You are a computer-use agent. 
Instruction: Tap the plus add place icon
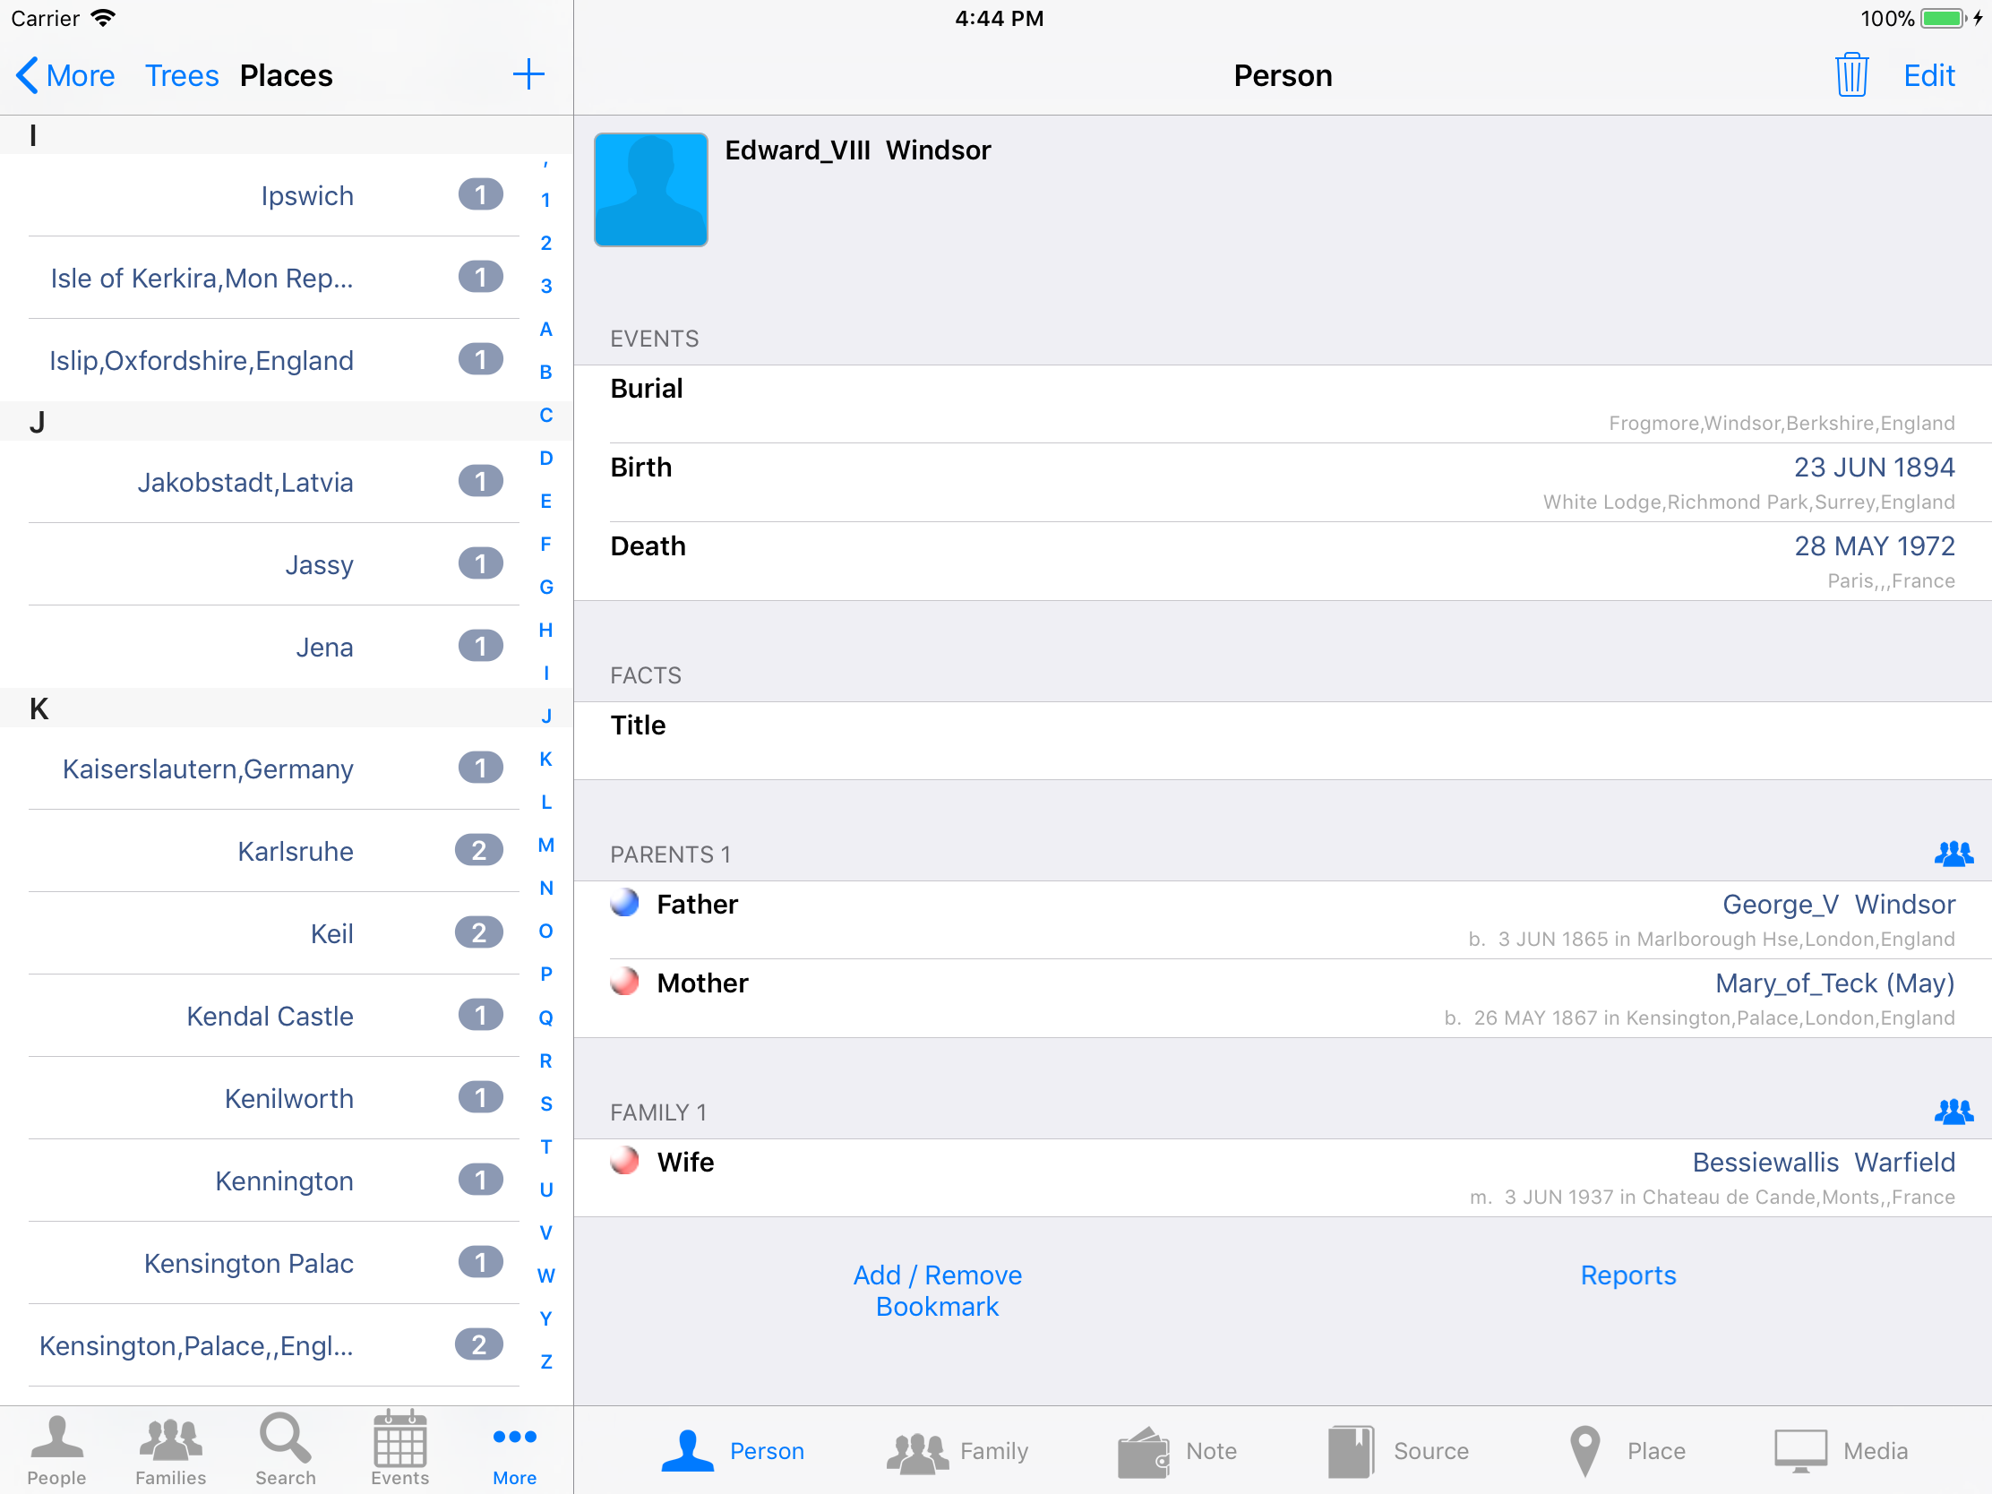(528, 74)
